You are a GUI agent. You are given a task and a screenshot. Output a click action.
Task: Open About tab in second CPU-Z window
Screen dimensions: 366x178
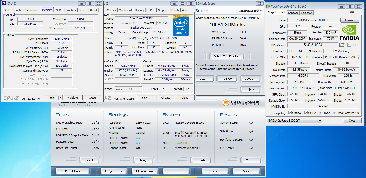pyautogui.click(x=186, y=10)
